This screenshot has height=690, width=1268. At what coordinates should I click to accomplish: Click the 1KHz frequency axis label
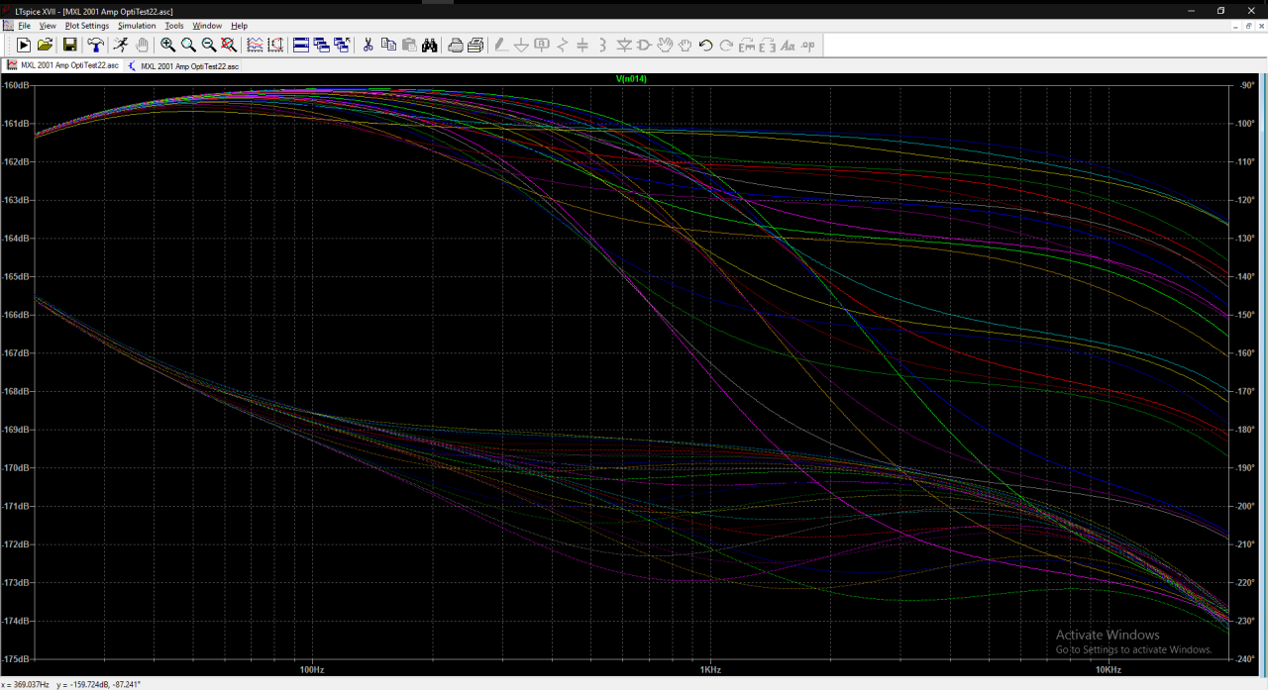point(708,670)
